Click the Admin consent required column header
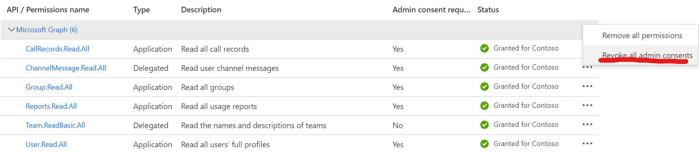The width and height of the screenshot is (699, 152). [x=431, y=10]
